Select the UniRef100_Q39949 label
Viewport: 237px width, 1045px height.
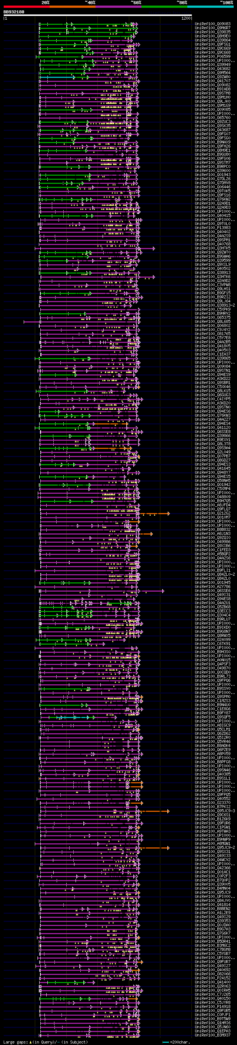click(x=213, y=65)
